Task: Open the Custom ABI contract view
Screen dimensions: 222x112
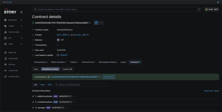Action: coord(67,69)
